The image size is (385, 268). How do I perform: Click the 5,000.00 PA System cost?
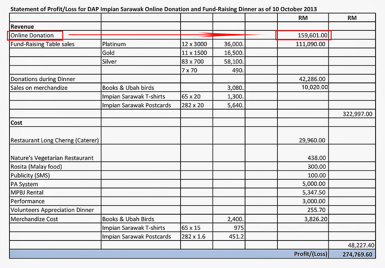coord(314,184)
